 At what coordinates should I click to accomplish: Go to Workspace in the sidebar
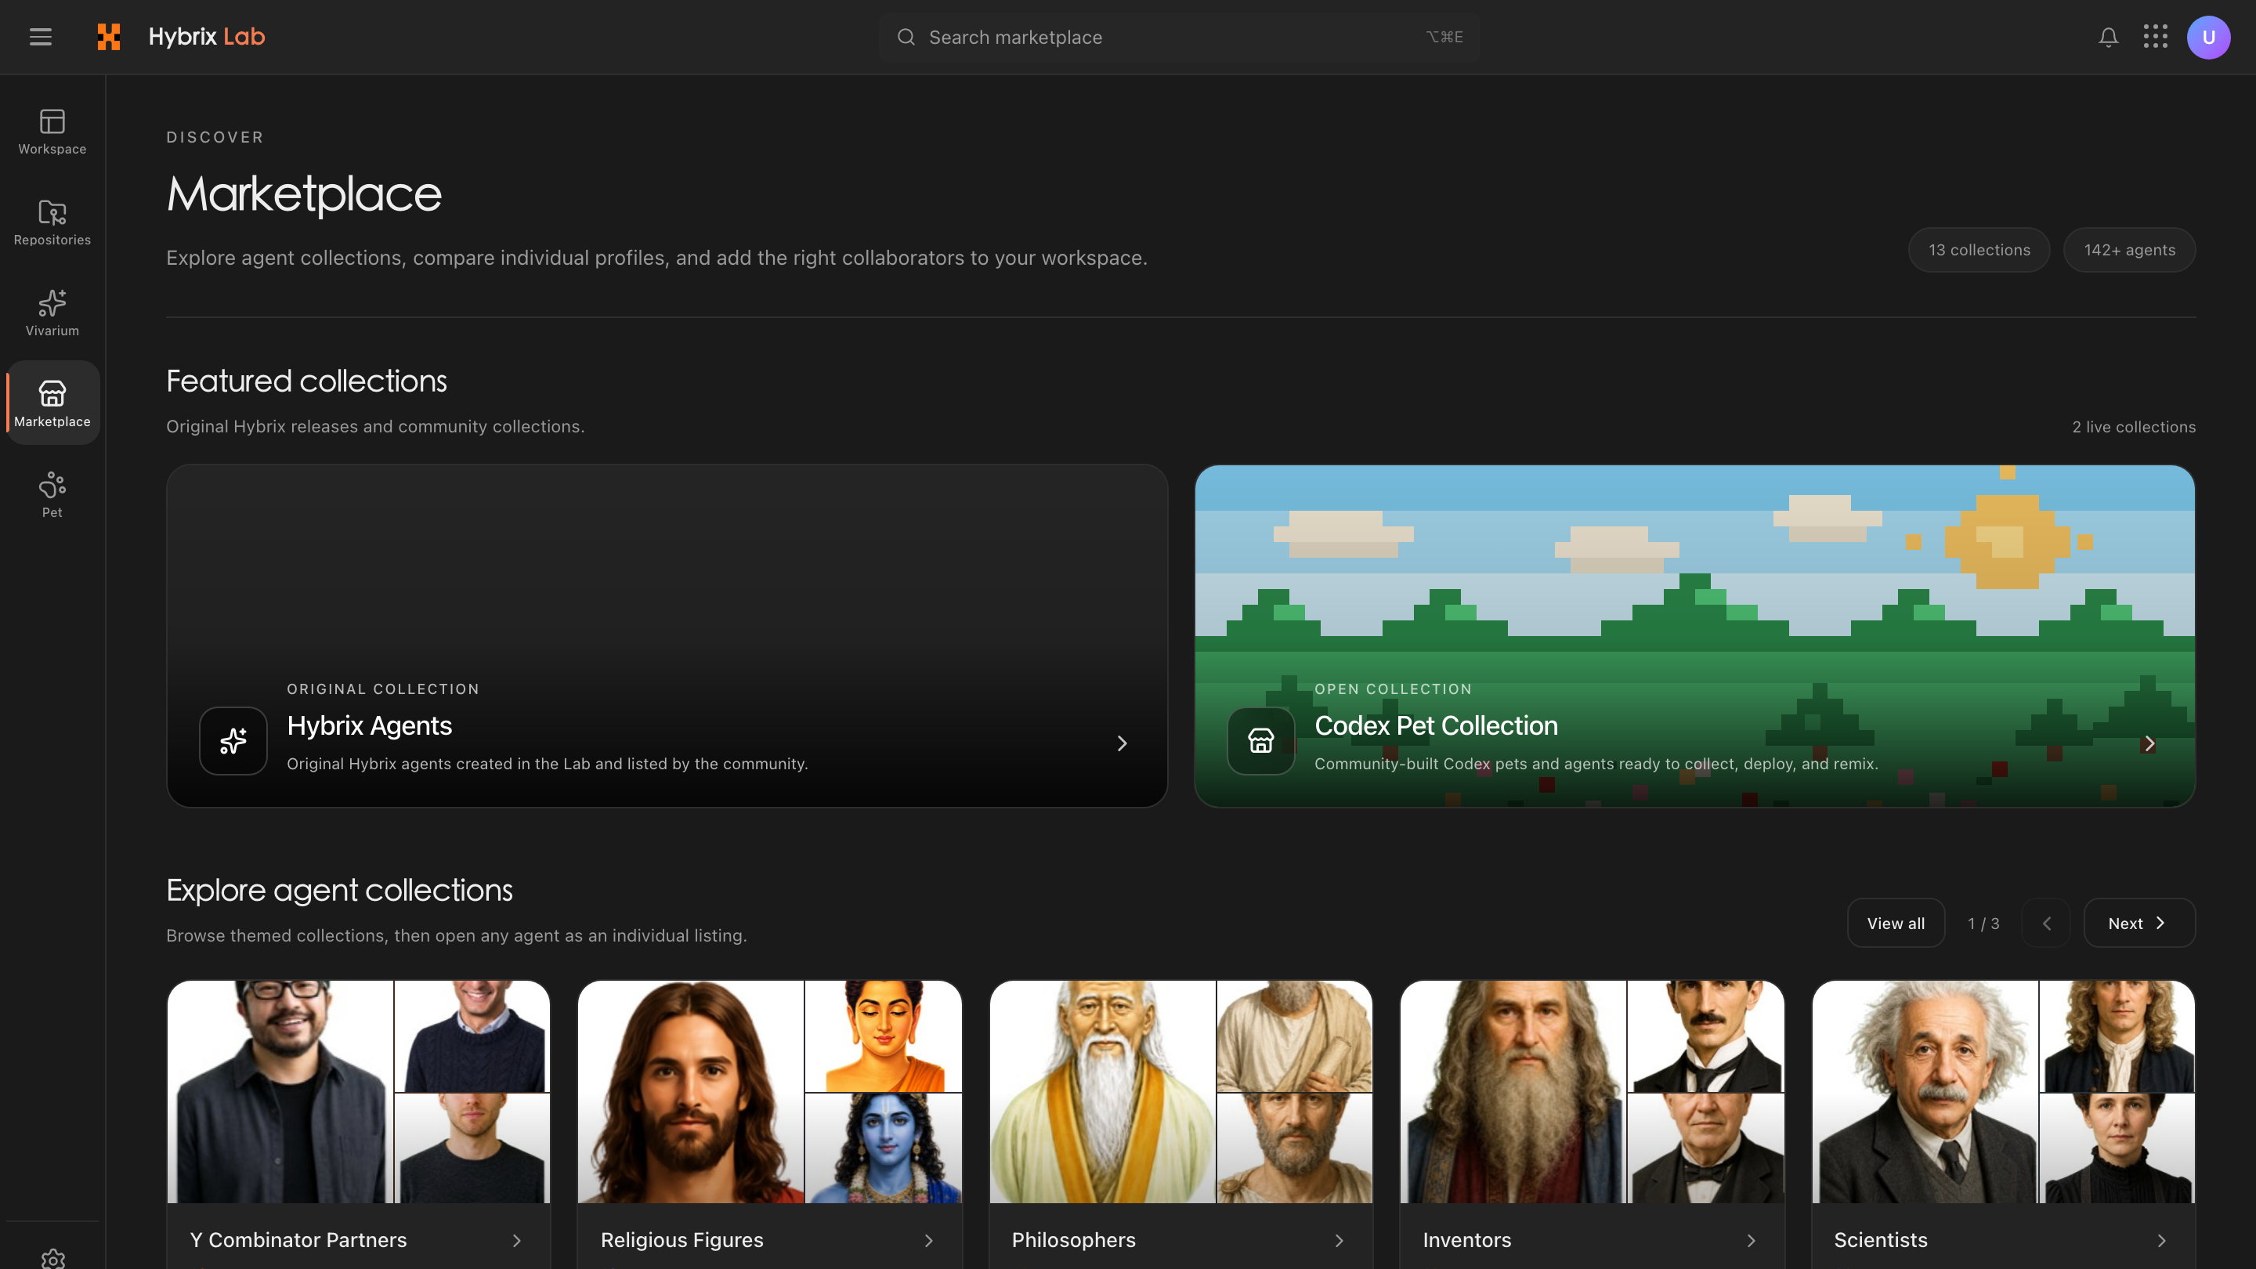pyautogui.click(x=52, y=132)
